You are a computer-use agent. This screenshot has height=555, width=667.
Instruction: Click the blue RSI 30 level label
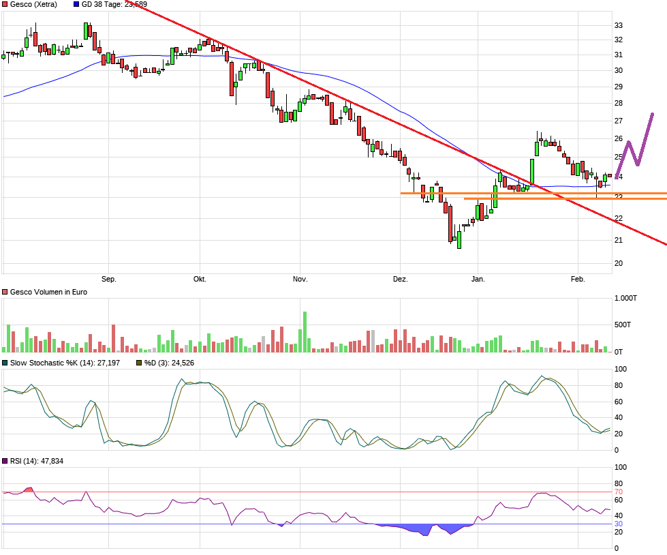click(619, 524)
